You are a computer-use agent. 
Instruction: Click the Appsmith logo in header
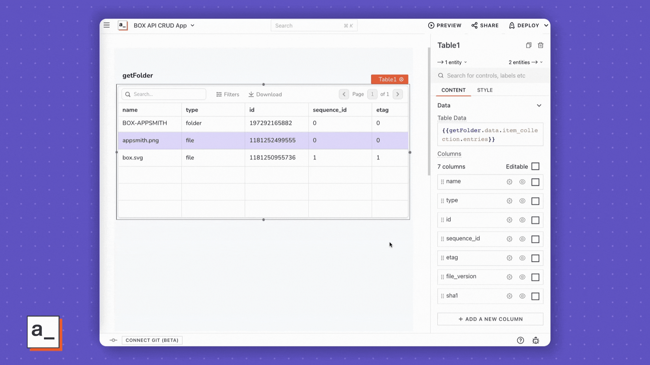tap(123, 25)
